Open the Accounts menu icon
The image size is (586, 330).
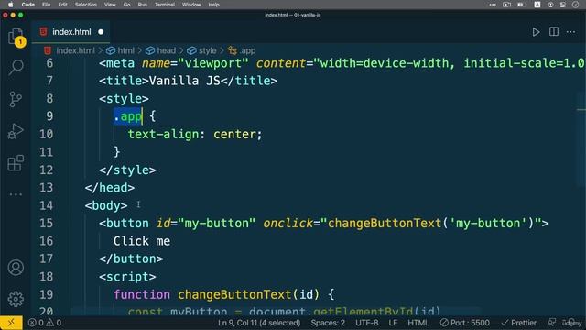pos(16,268)
